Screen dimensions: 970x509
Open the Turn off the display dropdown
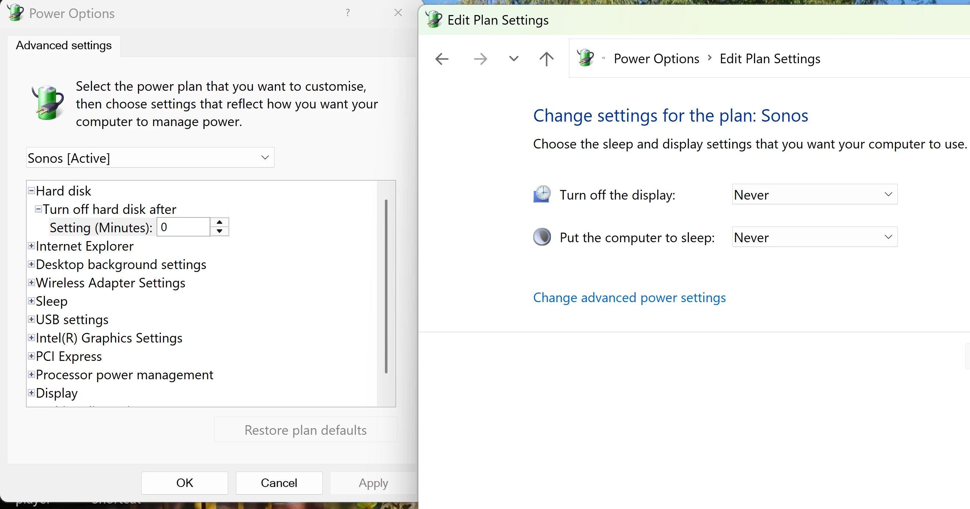[814, 194]
